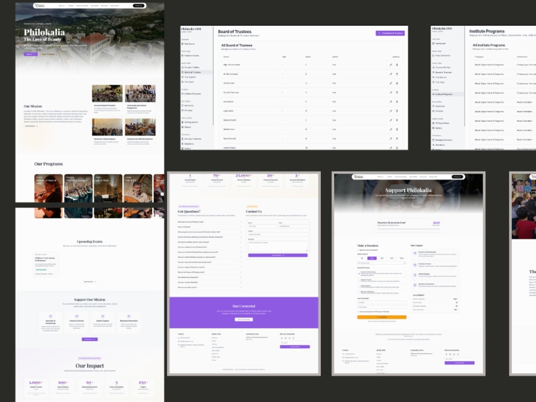Viewport: 536px width, 402px height.
Task: Edit the trustee row with order 5
Action: (x=391, y=101)
